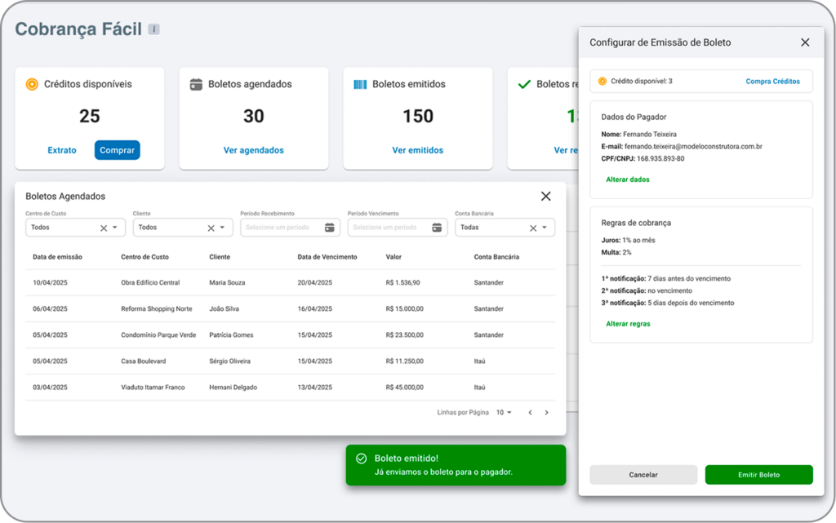Open the Conta Bancária dropdown
Viewport: 836px width, 523px height.
545,228
